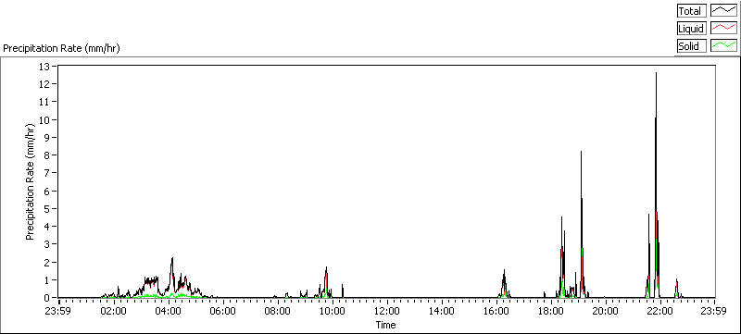Select the Liquid legend label

click(691, 29)
